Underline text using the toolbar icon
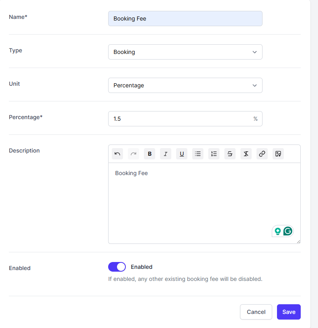 click(x=182, y=154)
